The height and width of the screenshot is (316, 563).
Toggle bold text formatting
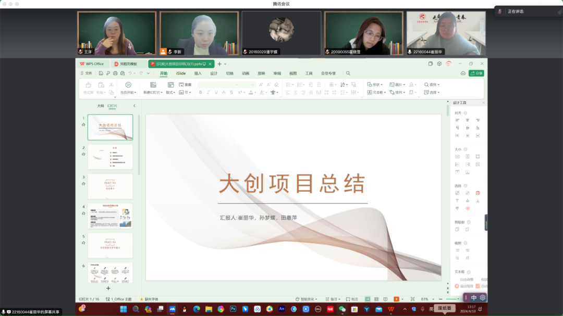coord(201,93)
